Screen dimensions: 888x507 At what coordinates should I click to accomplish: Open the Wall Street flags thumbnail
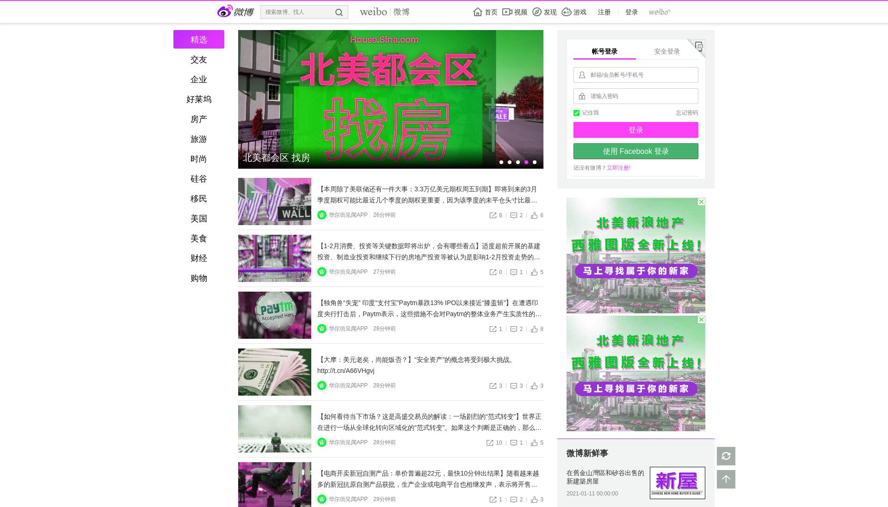point(275,202)
